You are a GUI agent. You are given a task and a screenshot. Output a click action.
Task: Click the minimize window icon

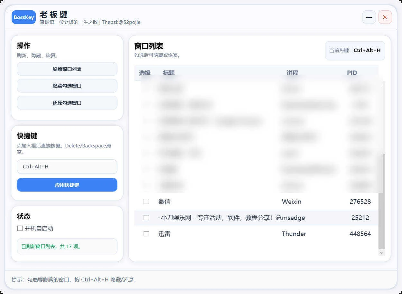(369, 17)
